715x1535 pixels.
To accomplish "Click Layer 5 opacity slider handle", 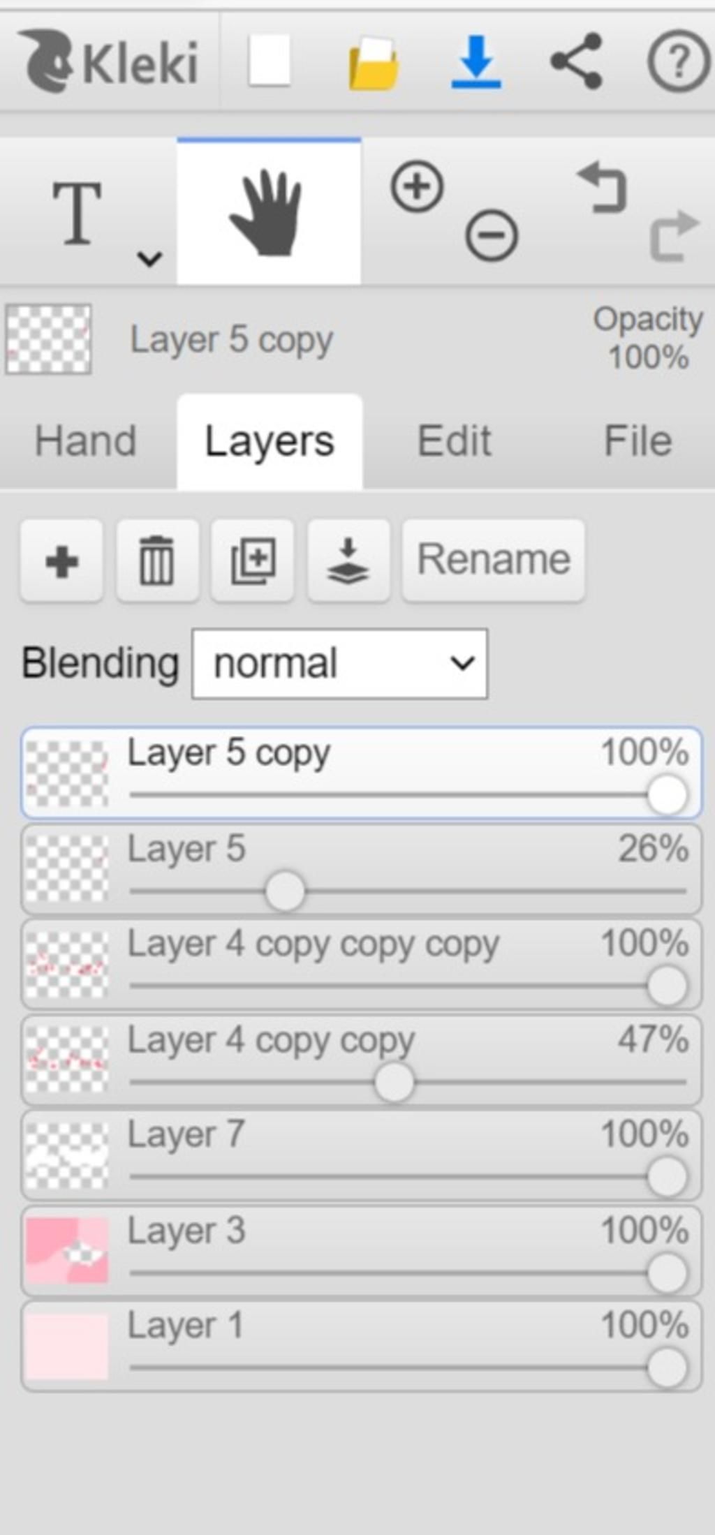I will [x=285, y=891].
